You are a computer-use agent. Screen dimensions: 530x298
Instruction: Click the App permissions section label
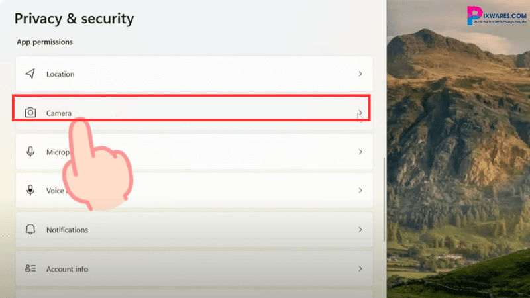point(44,42)
